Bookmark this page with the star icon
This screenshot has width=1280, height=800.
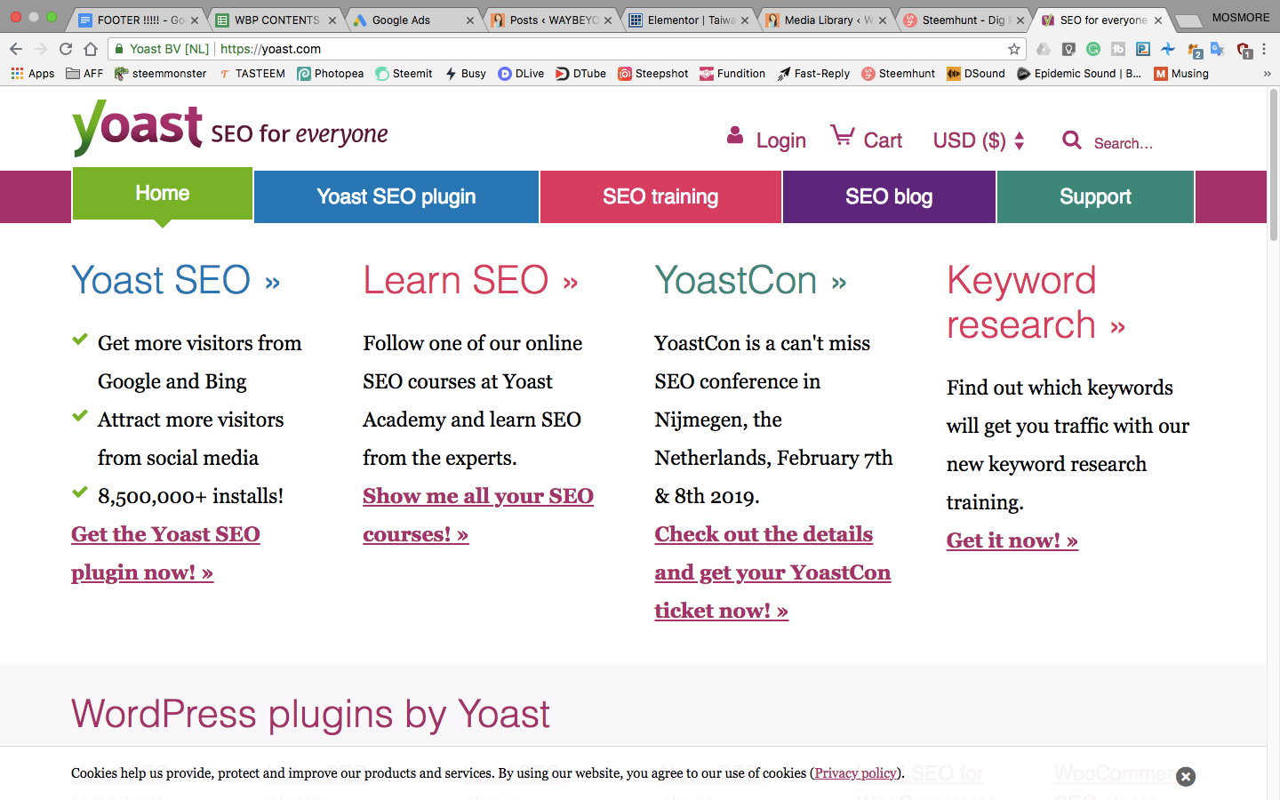click(1013, 49)
